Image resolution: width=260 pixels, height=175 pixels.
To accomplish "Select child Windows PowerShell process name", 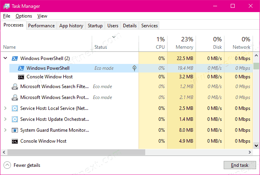I will (48, 68).
